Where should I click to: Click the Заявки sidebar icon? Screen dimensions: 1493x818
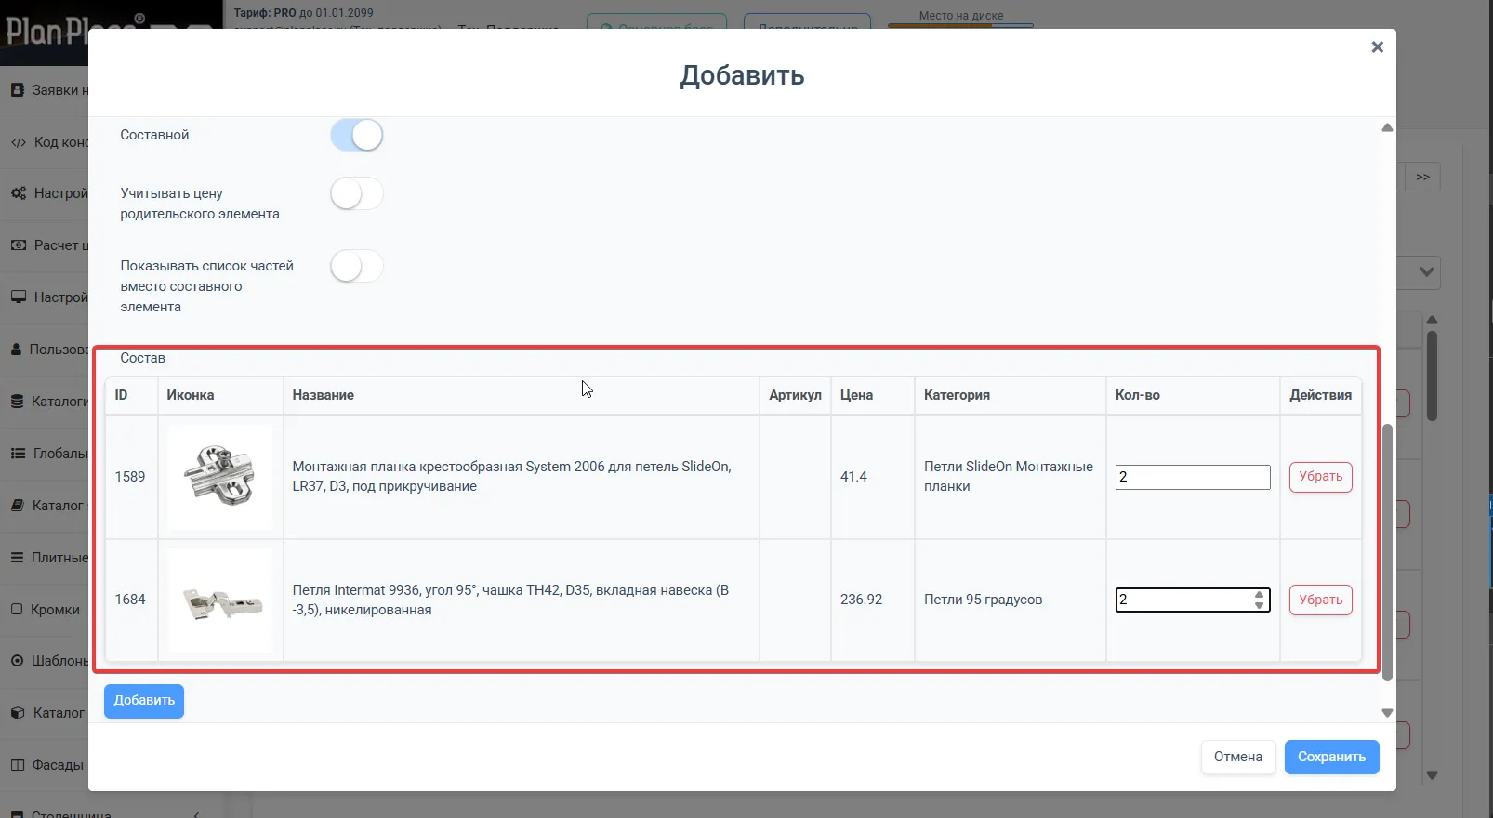click(18, 90)
